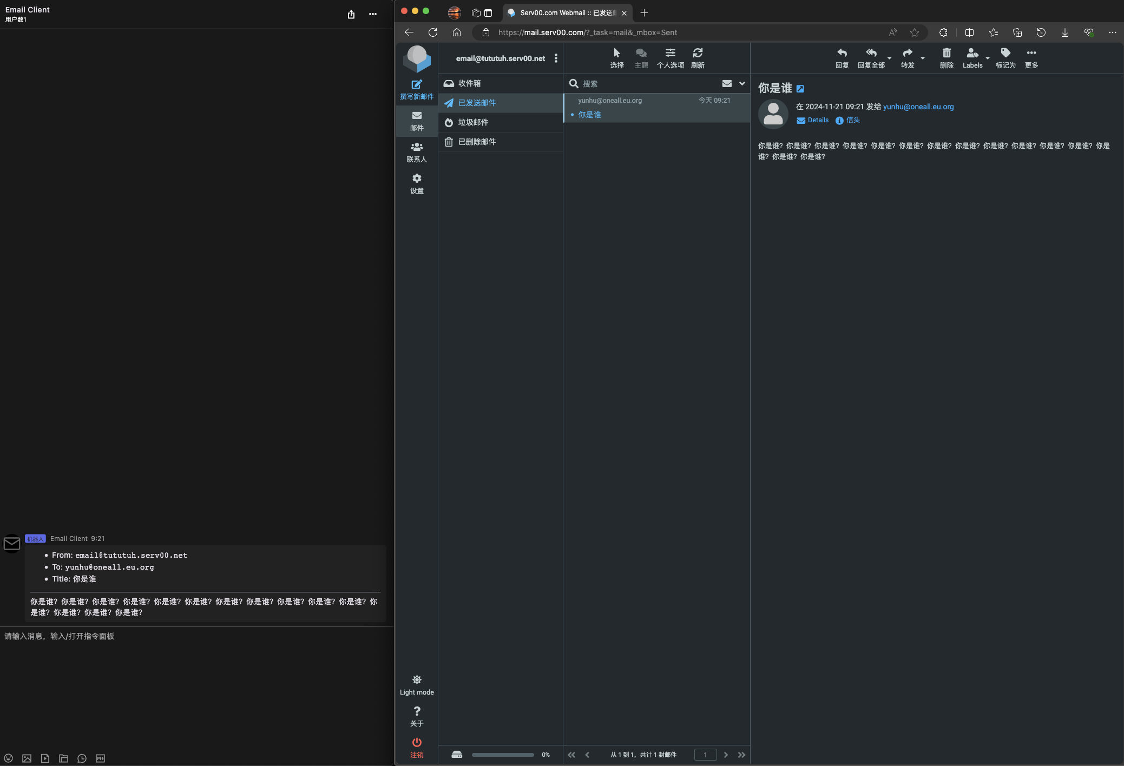Expand the 转发 dropdown arrow

(x=923, y=58)
